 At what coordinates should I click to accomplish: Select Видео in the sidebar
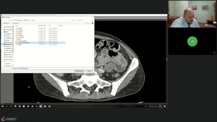(x=6, y=32)
